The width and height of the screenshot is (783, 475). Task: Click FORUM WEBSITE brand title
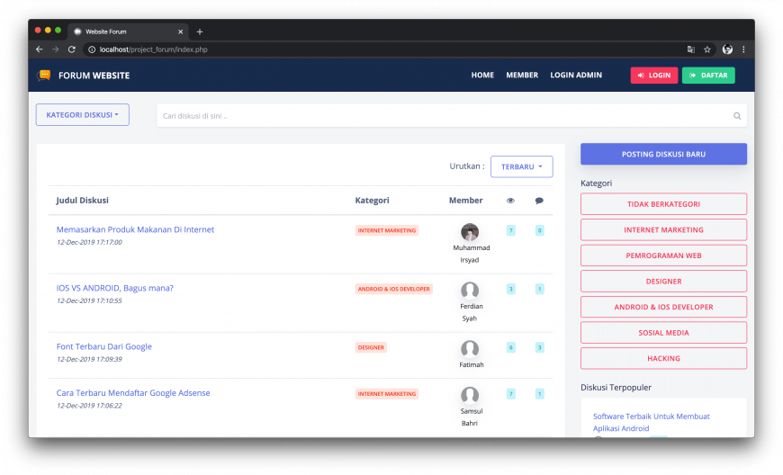pos(94,76)
